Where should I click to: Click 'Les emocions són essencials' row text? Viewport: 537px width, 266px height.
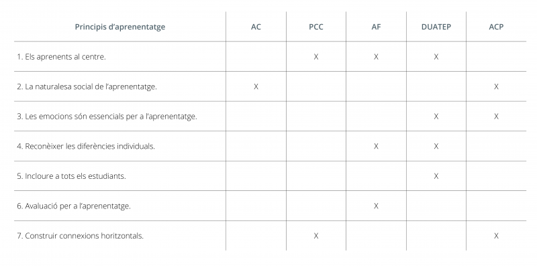[107, 116]
